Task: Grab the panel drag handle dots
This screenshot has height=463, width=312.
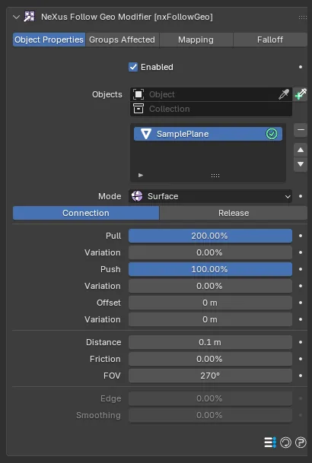Action: 303,17
